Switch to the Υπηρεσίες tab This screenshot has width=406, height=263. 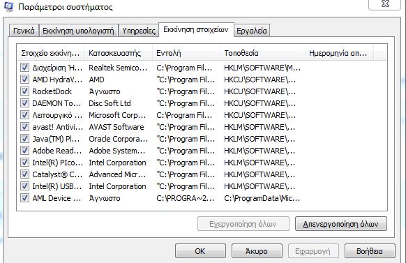coord(139,31)
